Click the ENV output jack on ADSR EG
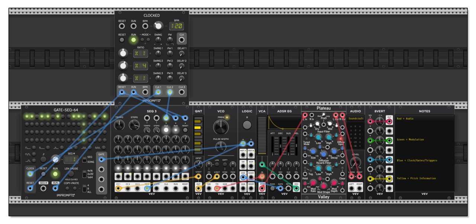 [296, 188]
